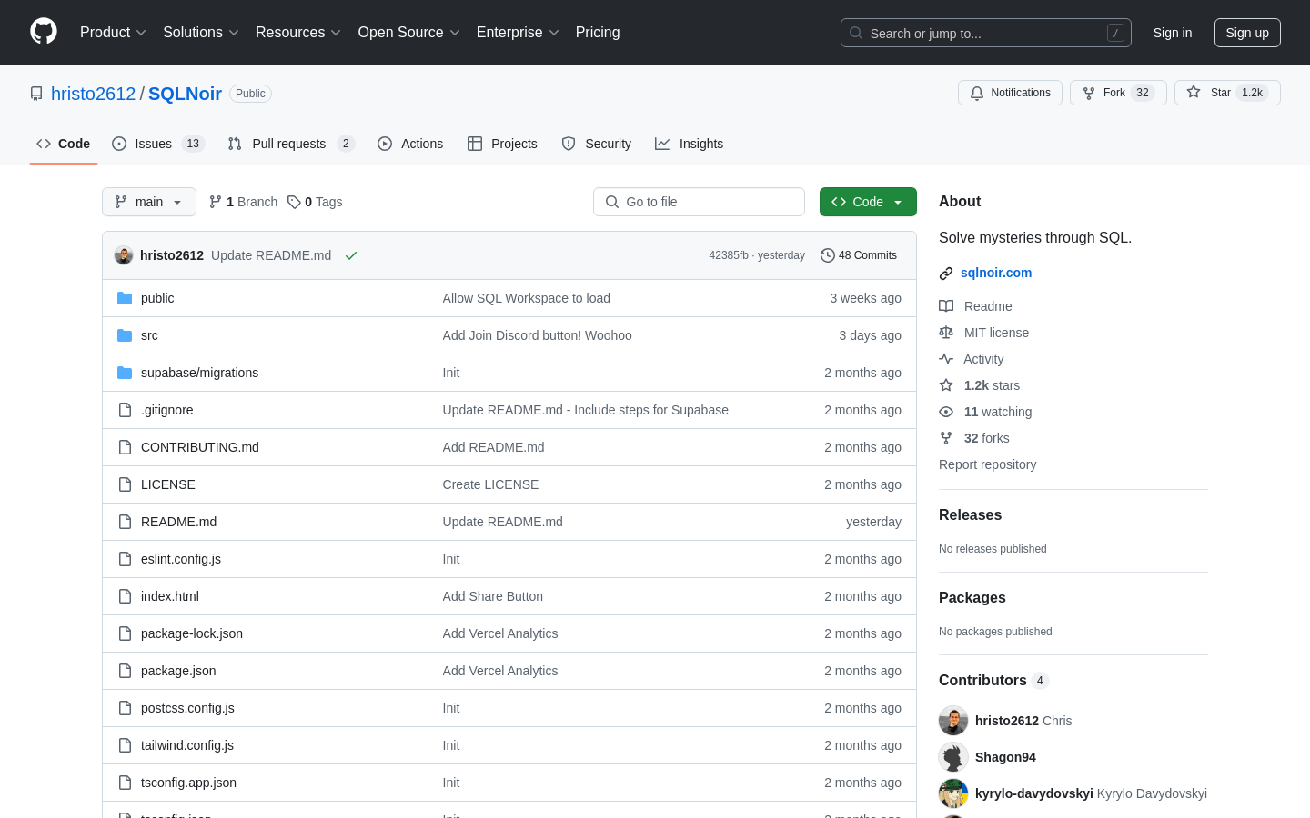Click the LICENSE file icon
The height and width of the screenshot is (818, 1310).
click(125, 484)
